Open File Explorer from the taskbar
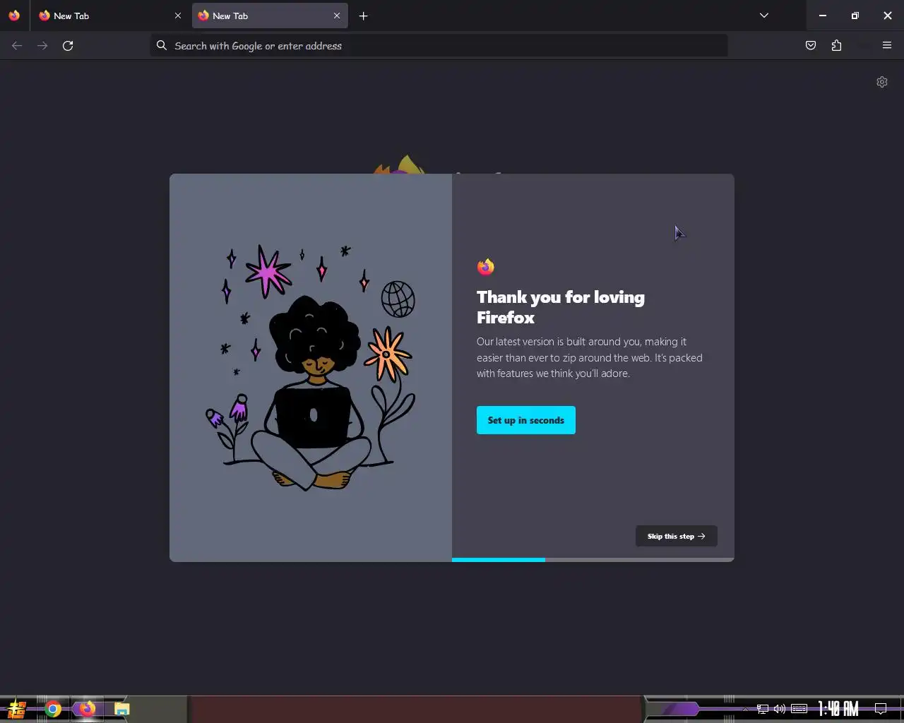Image resolution: width=904 pixels, height=723 pixels. point(121,709)
